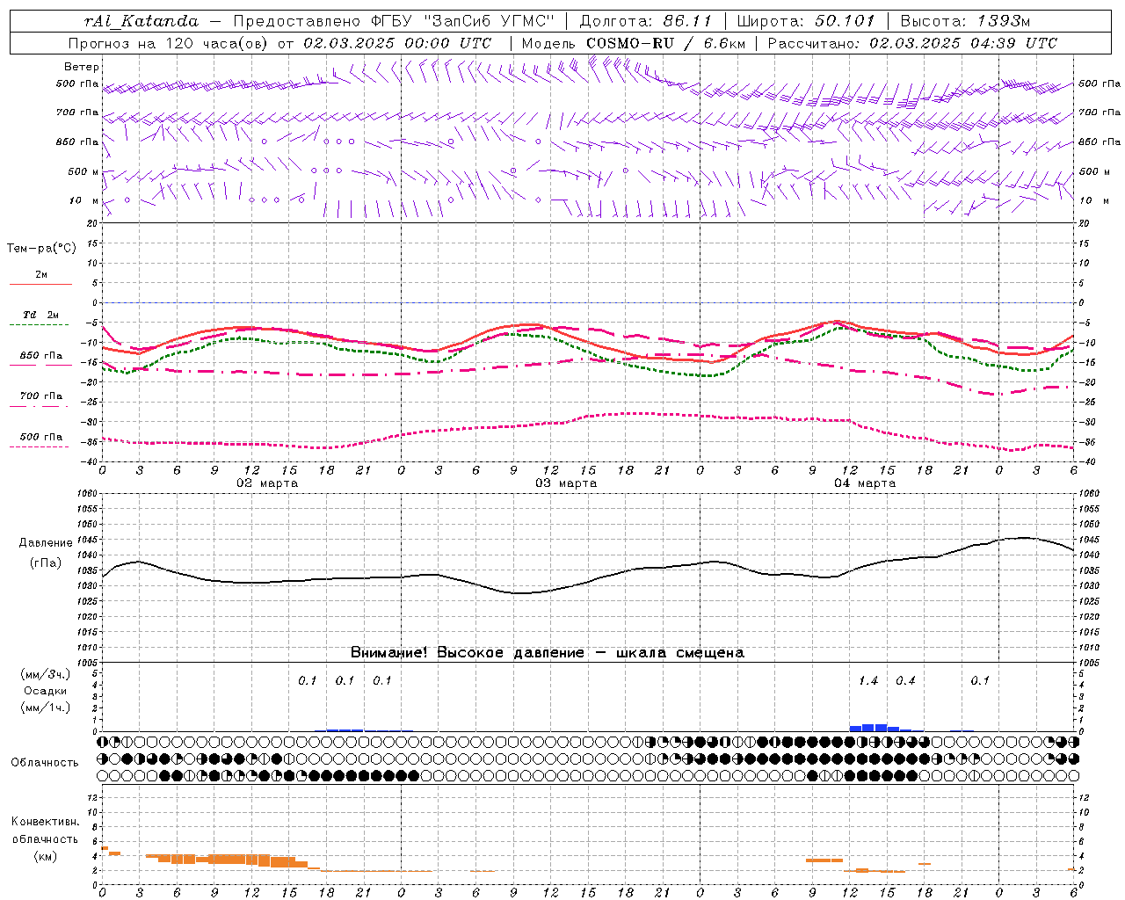The image size is (1125, 900).
Task: Select the Td 2м legend entry
Action: tap(41, 315)
